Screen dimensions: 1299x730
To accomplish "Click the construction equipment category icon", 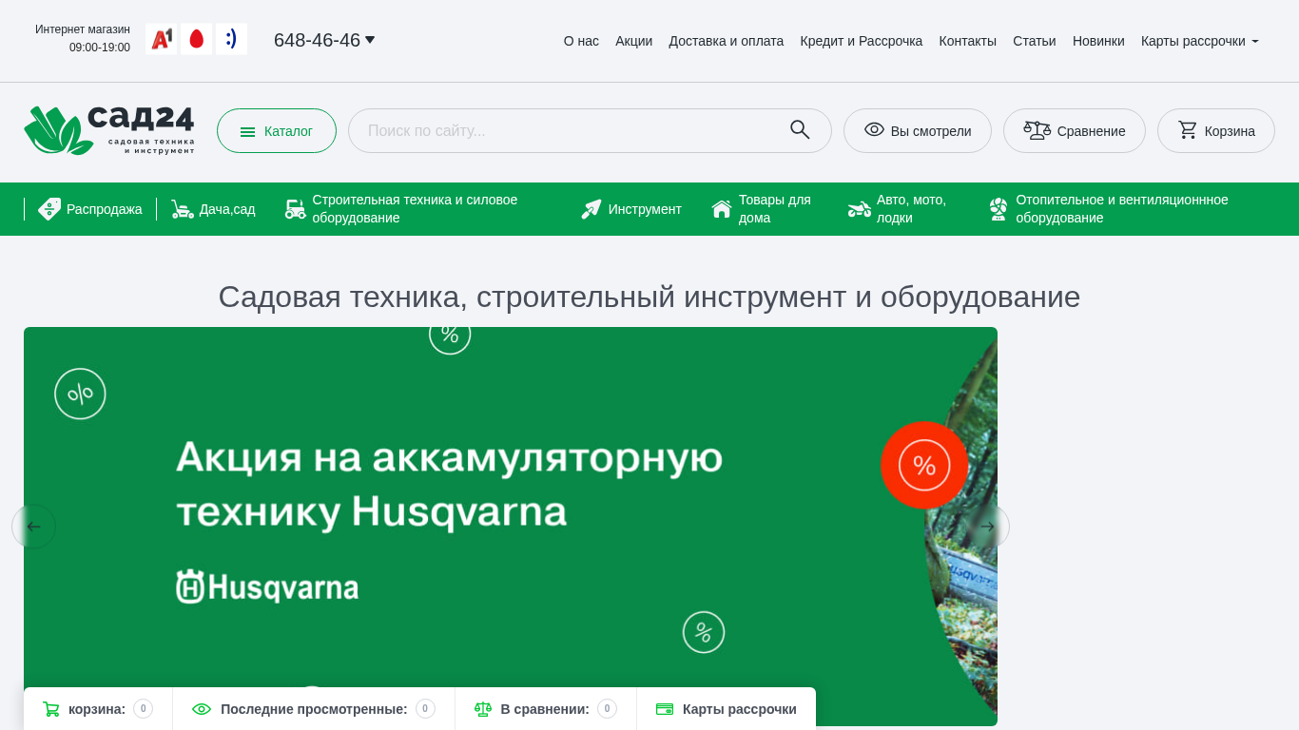I will click(296, 209).
